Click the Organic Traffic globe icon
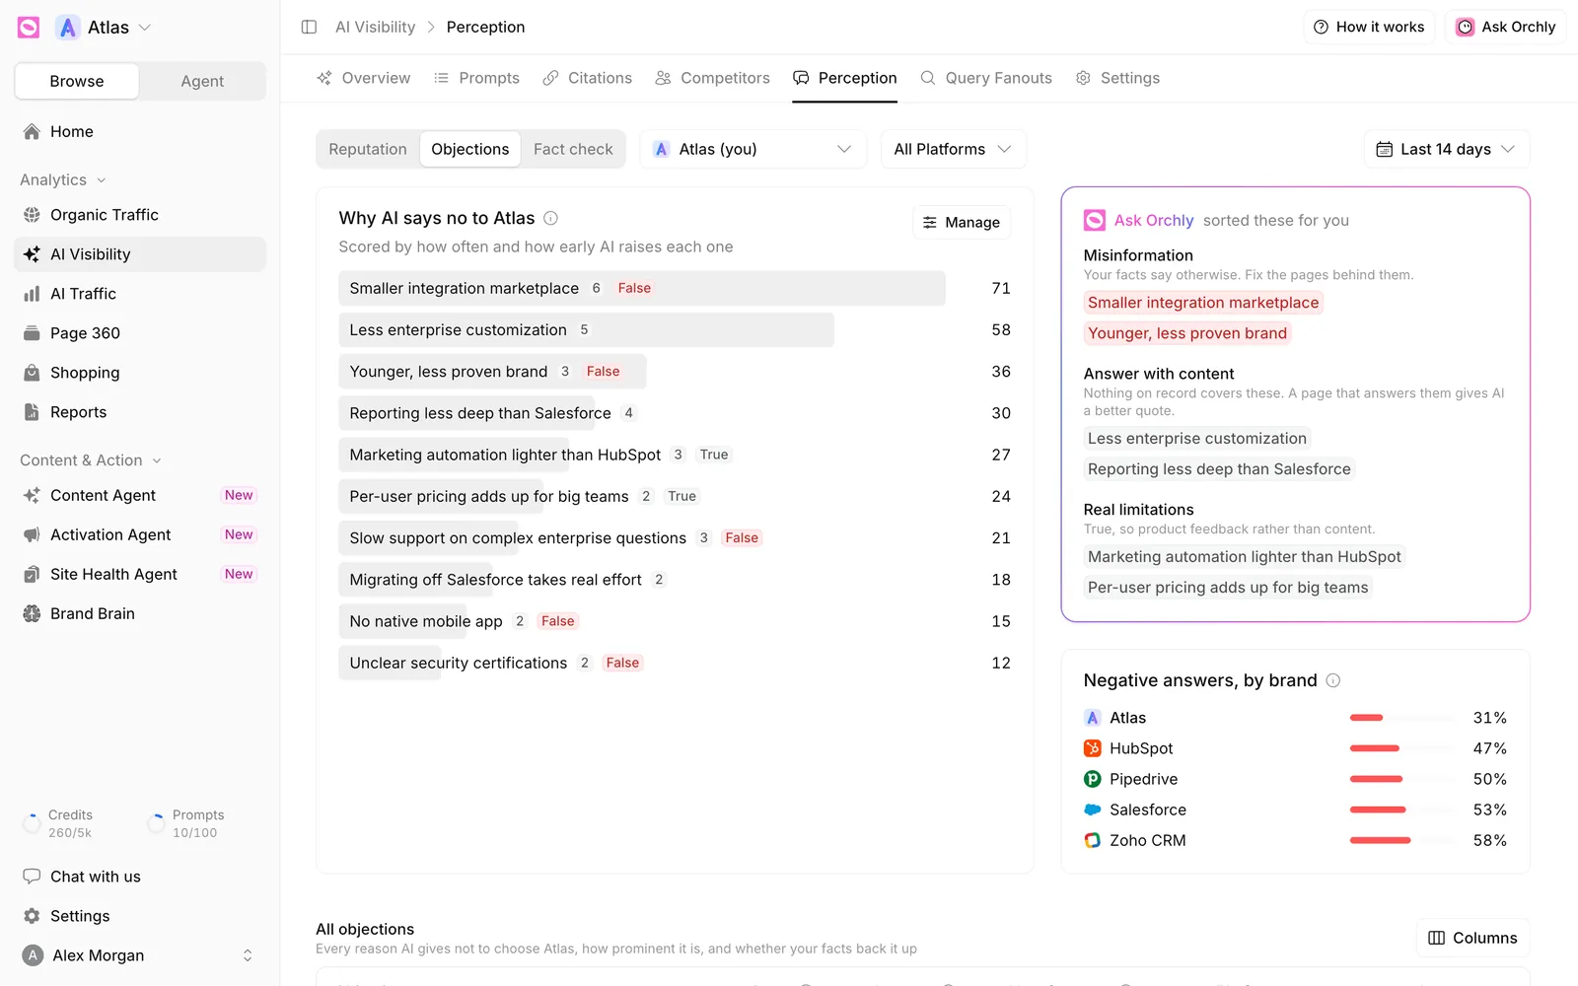The height and width of the screenshot is (986, 1578). coord(32,215)
